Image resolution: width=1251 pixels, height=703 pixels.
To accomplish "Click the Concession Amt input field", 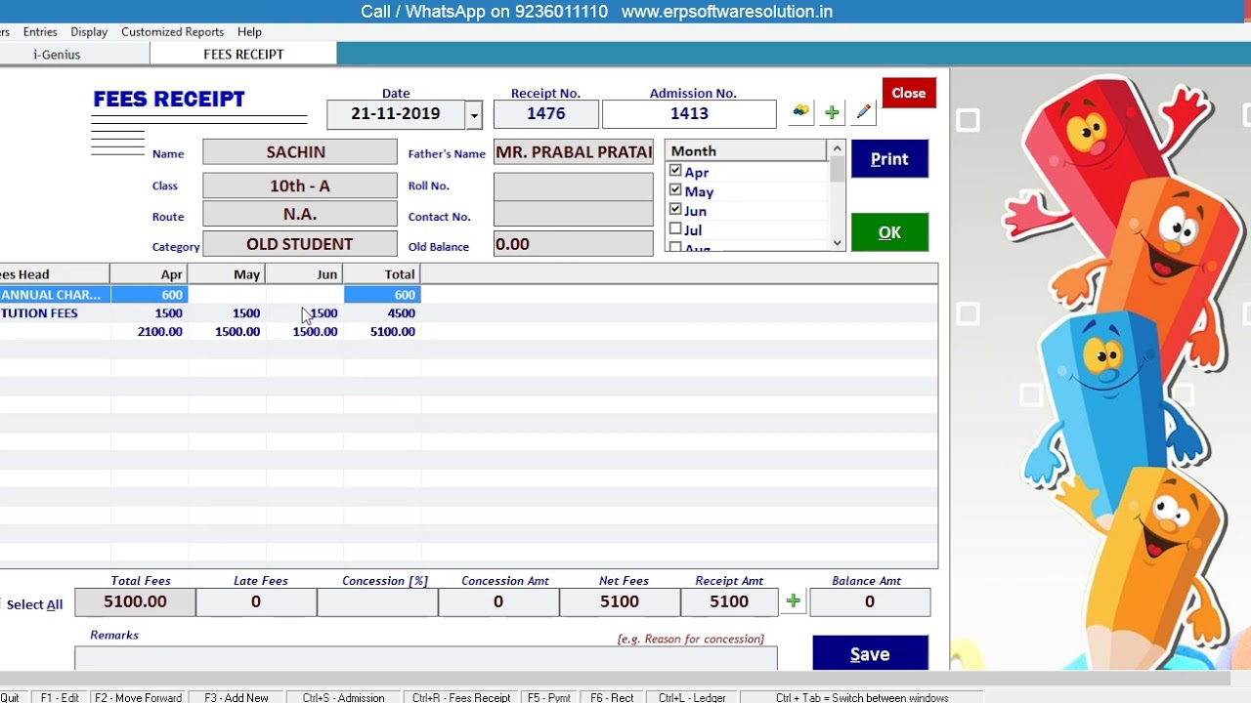I will 498,602.
